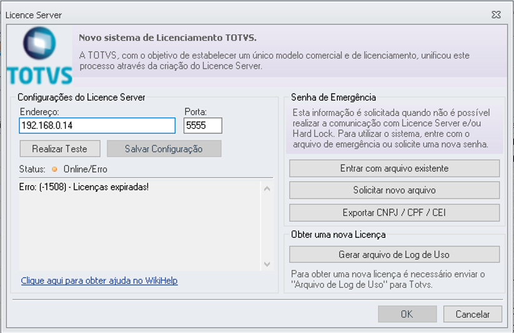The image size is (514, 333).
Task: Click the Endereço field containing 192.168.0.14
Action: click(x=97, y=126)
